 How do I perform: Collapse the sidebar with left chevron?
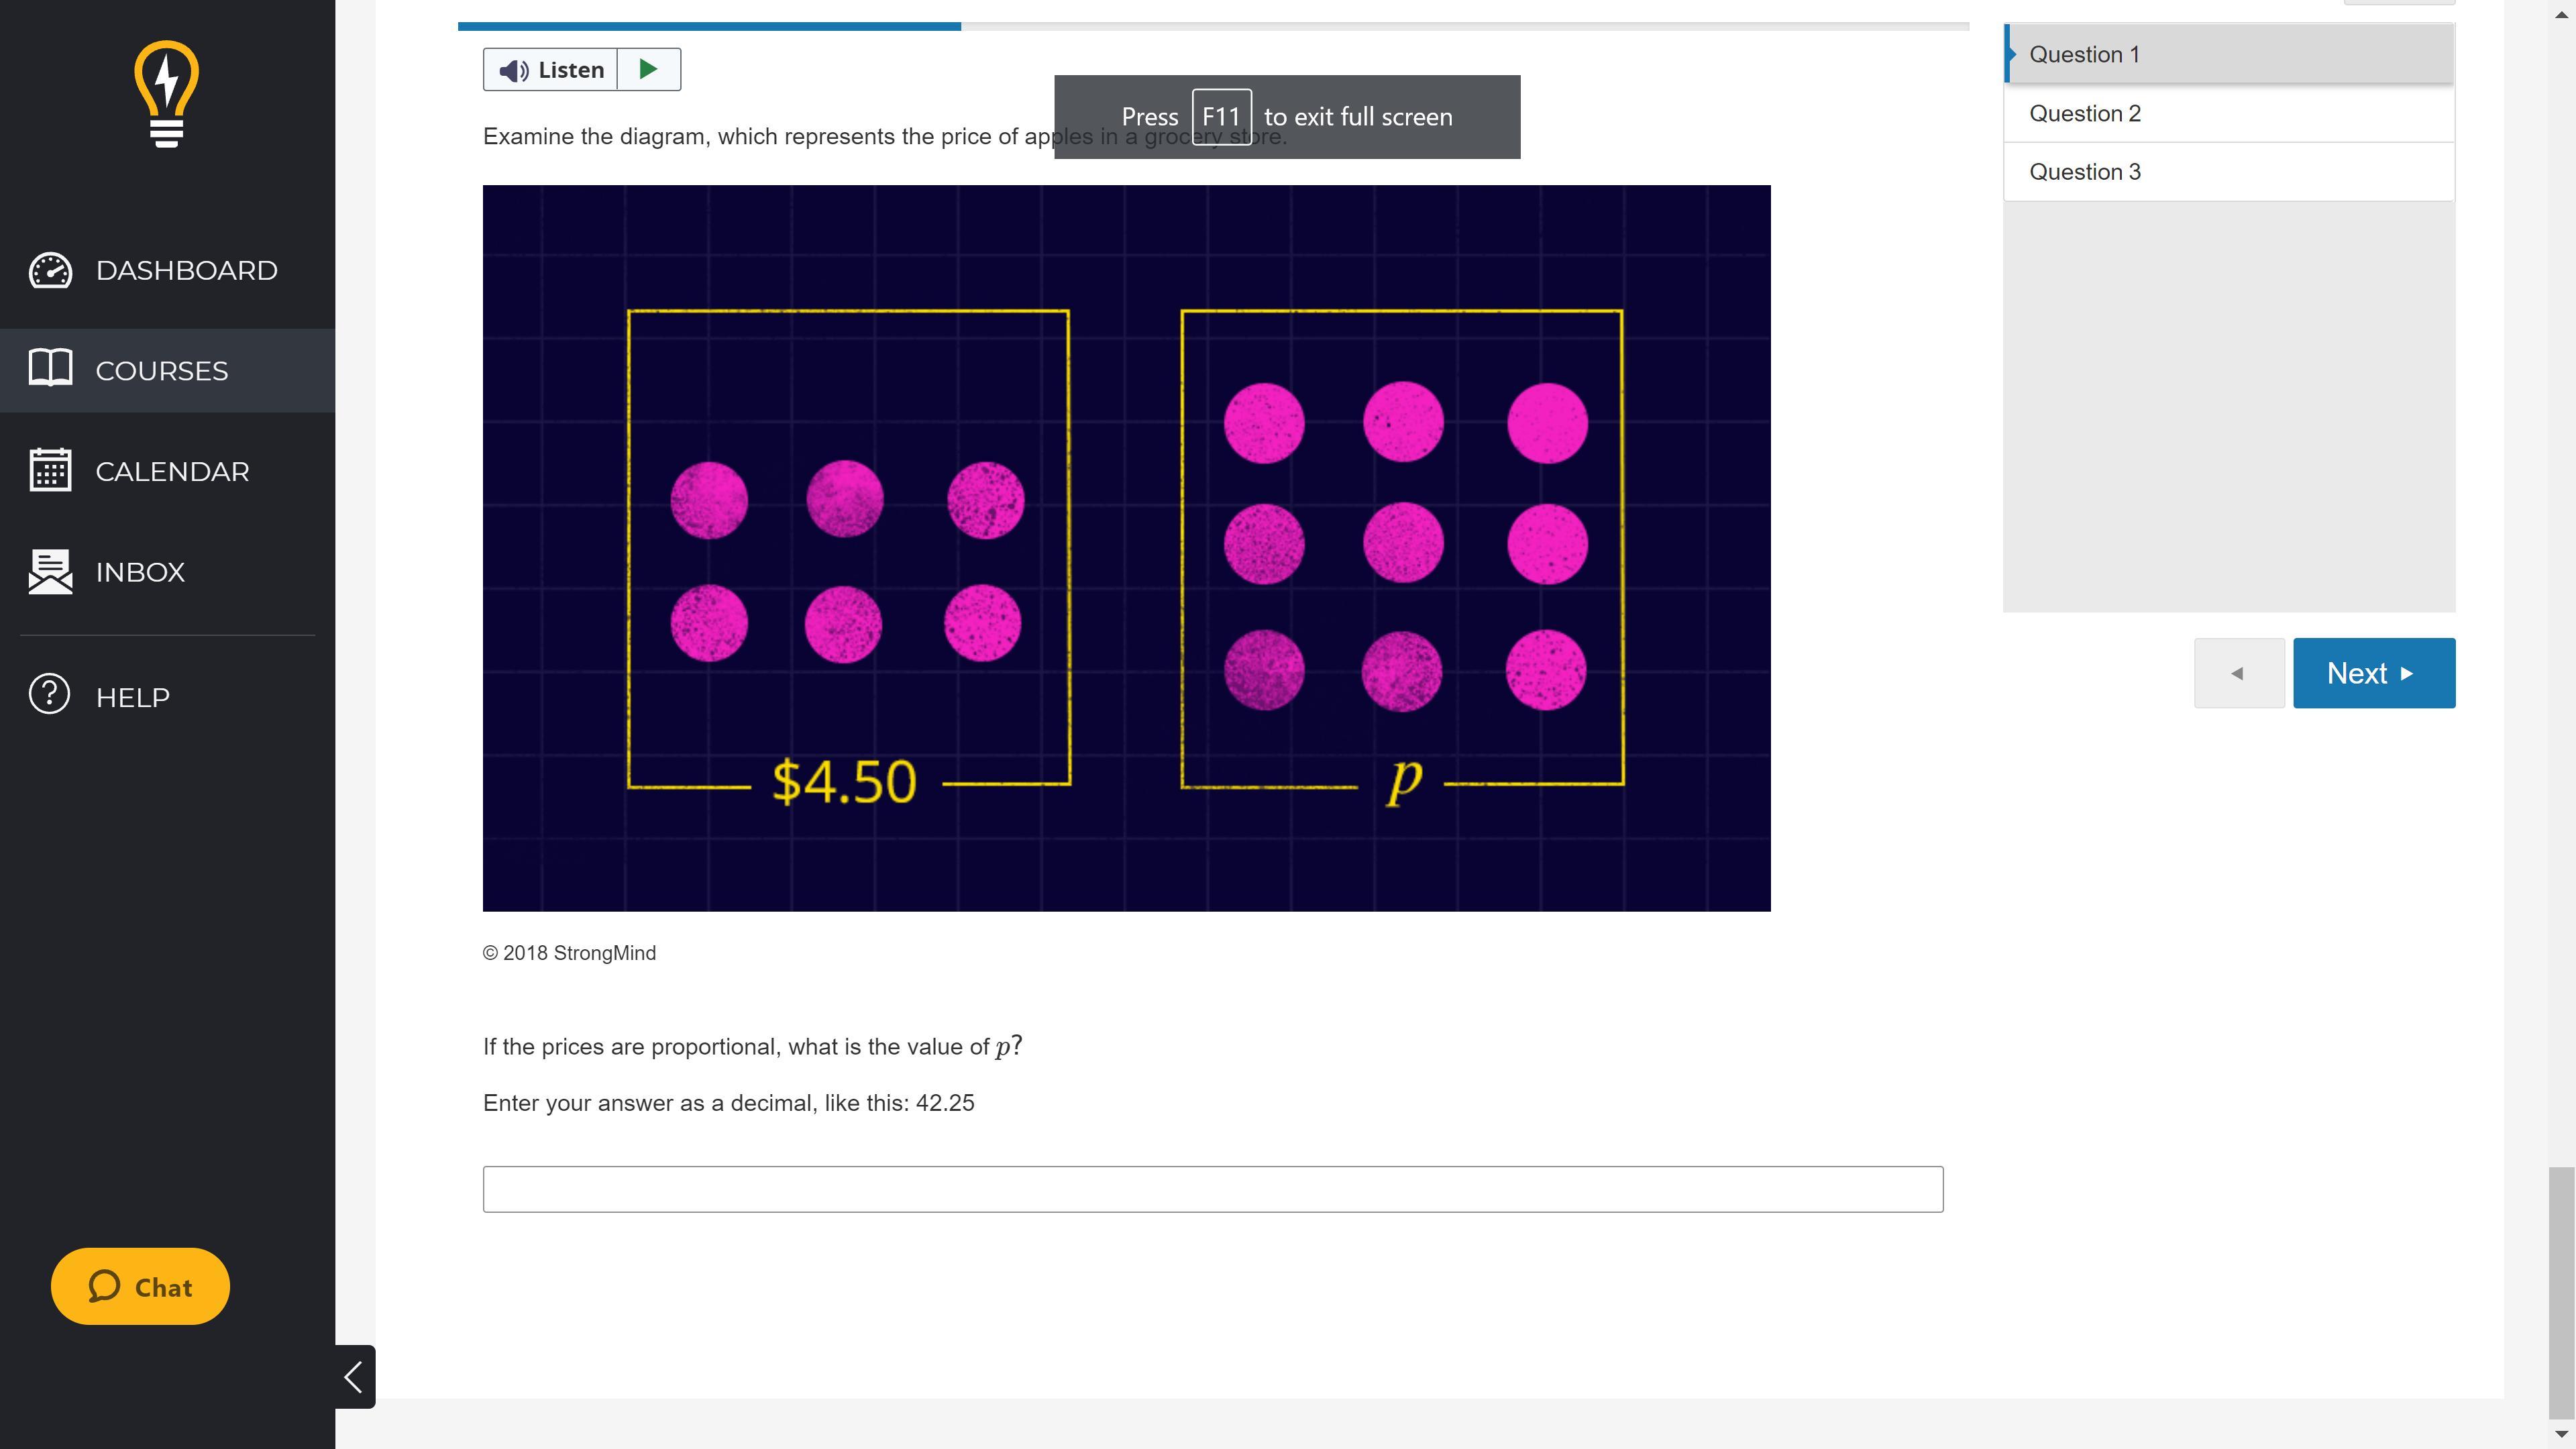click(354, 1376)
